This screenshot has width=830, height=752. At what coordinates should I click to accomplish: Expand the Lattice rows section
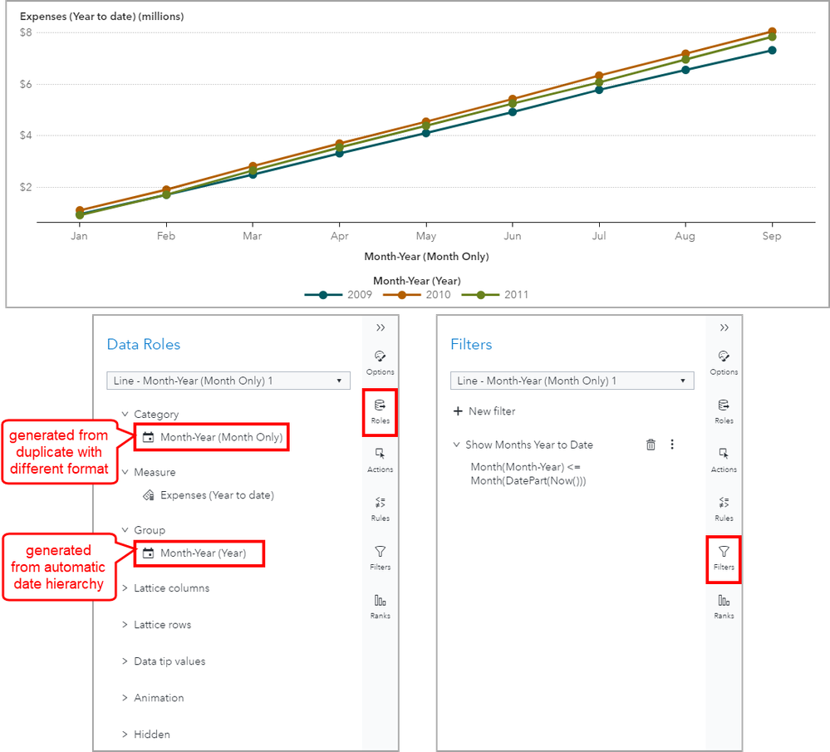tap(125, 624)
